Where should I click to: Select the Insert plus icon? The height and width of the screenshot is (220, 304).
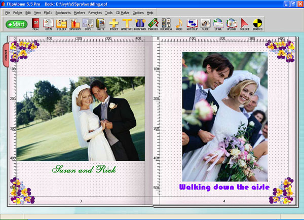(x=114, y=24)
